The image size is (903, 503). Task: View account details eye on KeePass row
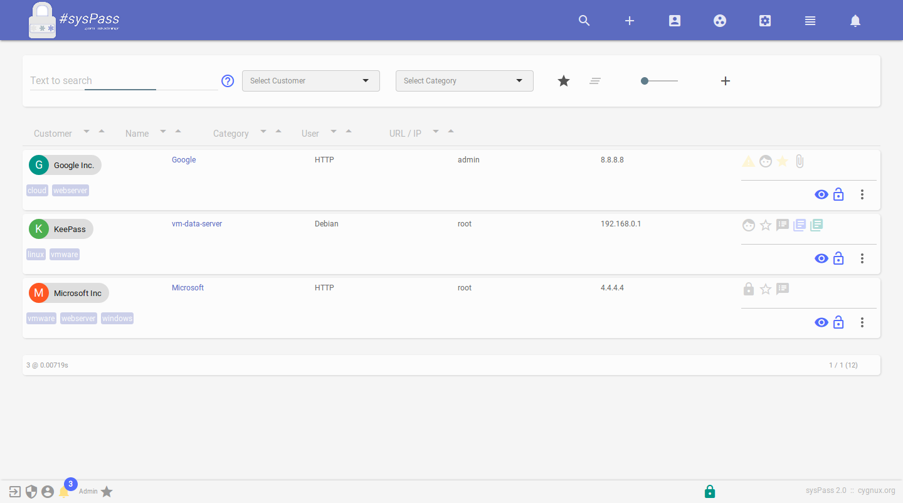(x=821, y=258)
